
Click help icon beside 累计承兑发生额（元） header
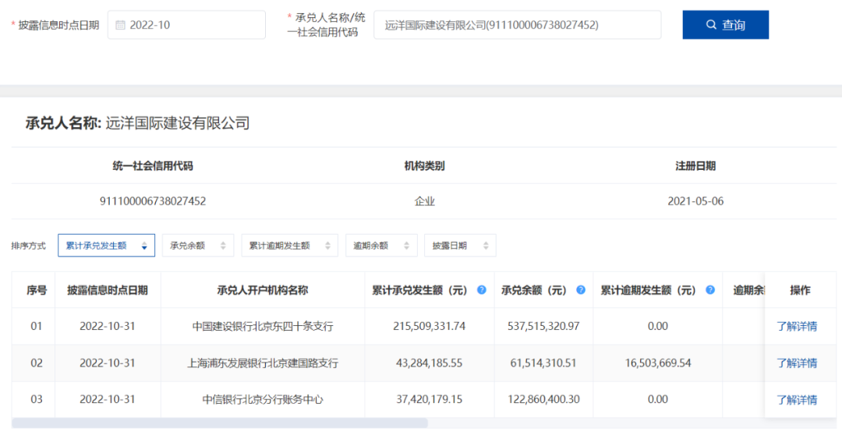482,289
